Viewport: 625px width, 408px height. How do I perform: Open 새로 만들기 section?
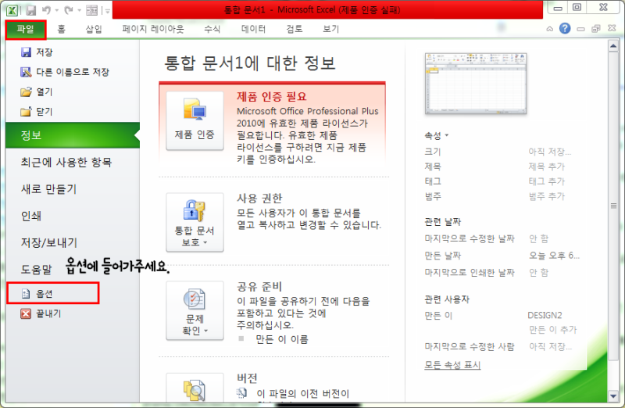(x=48, y=189)
